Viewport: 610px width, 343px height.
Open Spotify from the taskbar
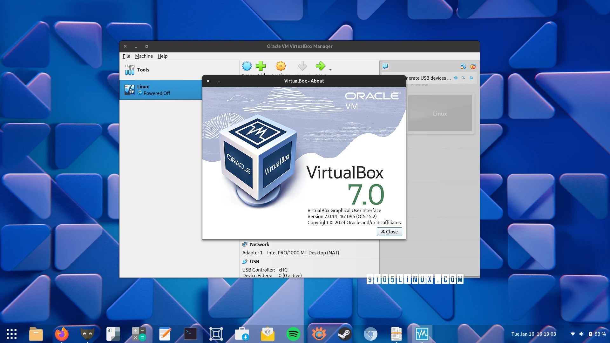(293, 334)
